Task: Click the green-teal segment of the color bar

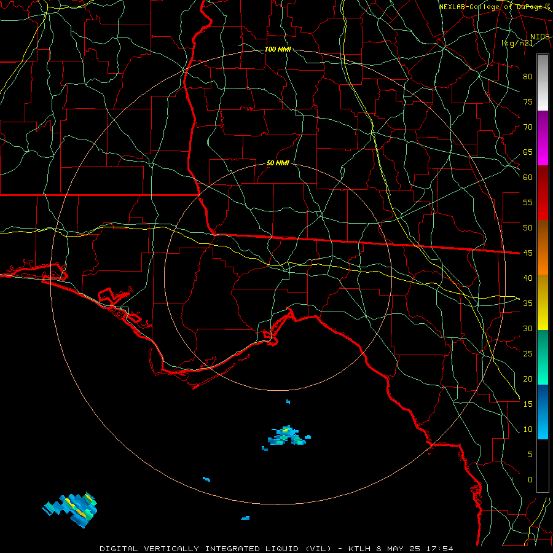Action: pyautogui.click(x=543, y=357)
